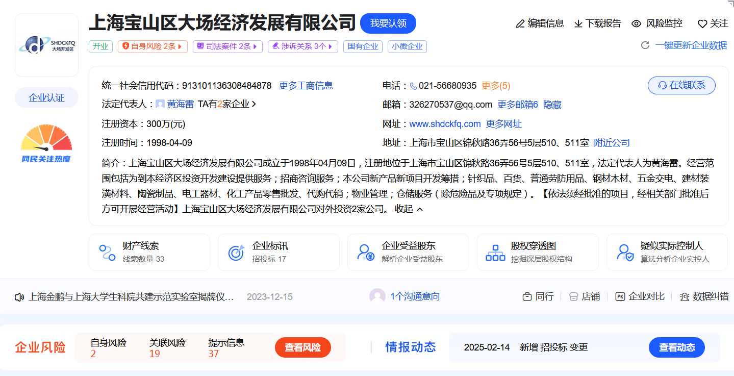
Task: Click the download report arrow icon
Action: click(578, 23)
